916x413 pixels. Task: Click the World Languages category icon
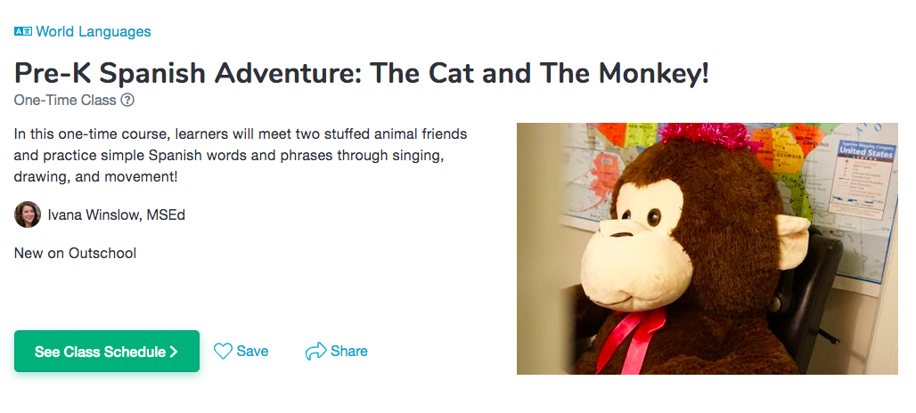click(23, 32)
